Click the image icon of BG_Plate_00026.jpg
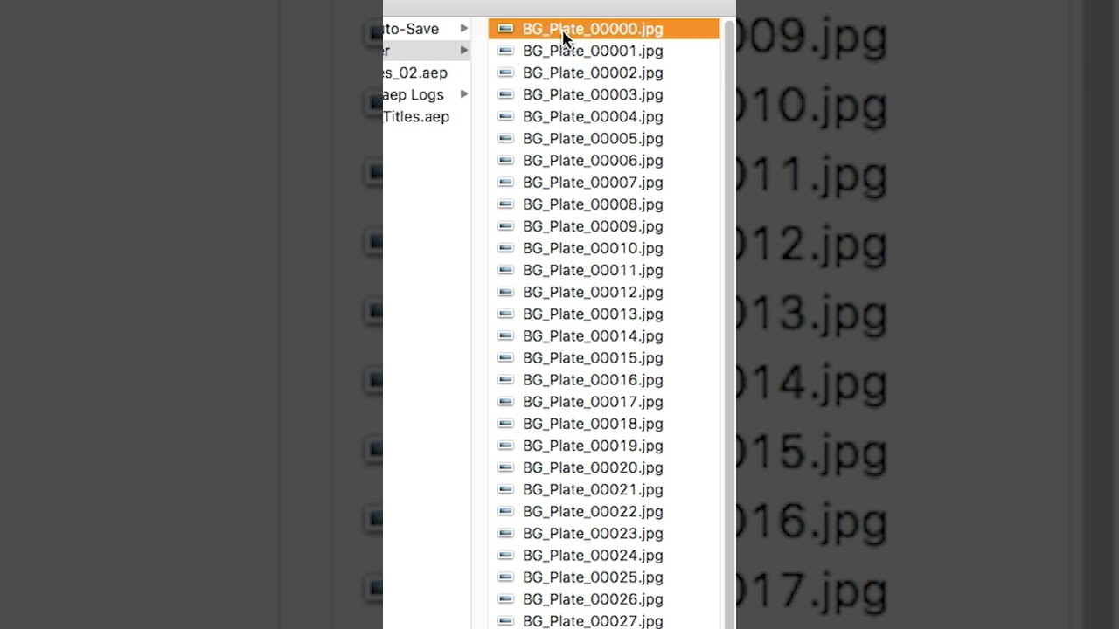The image size is (1119, 629). (505, 599)
